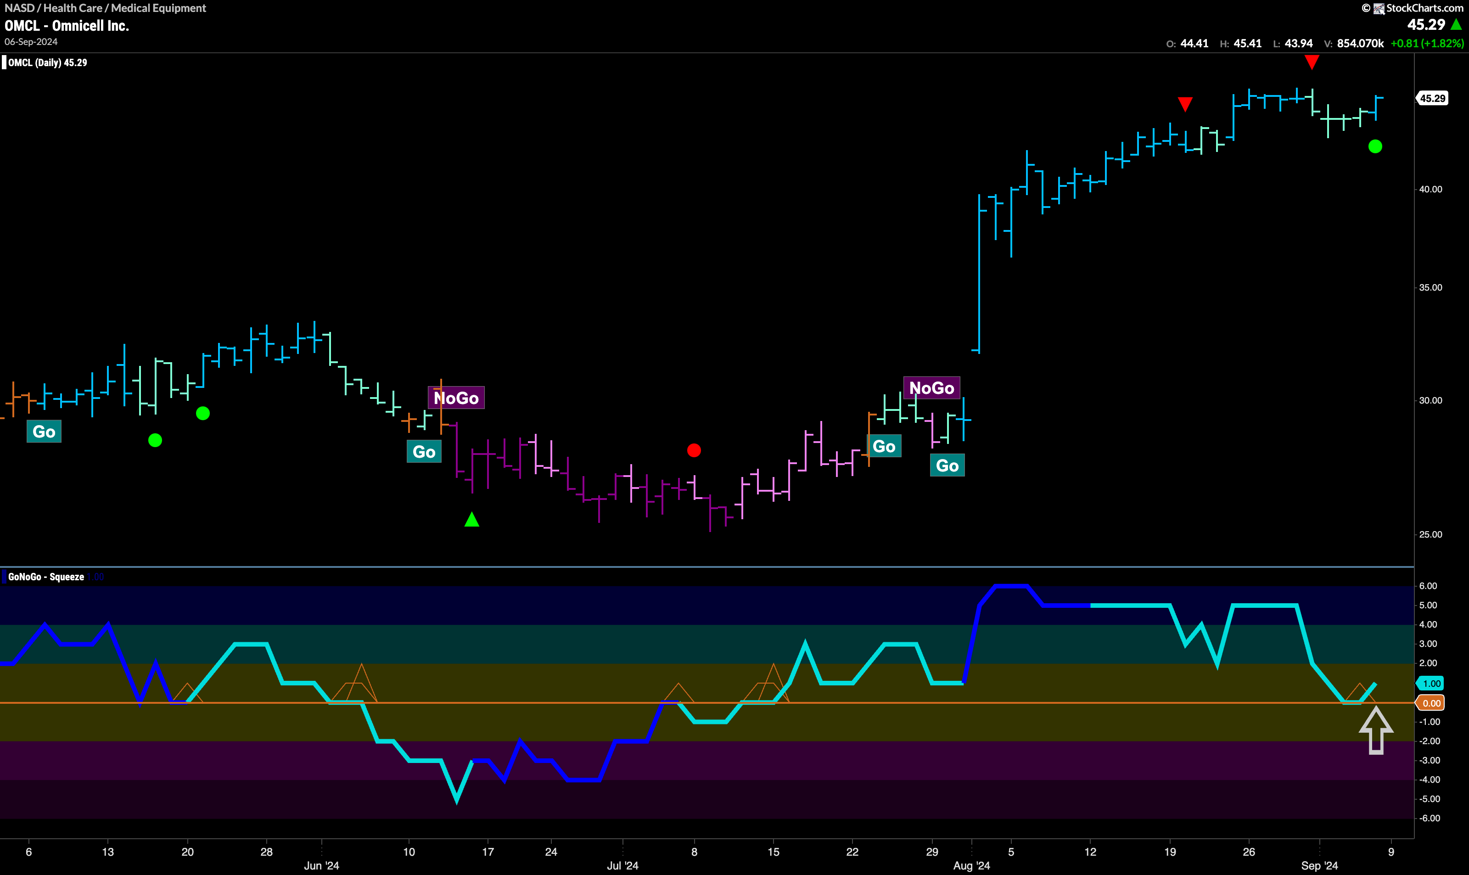
Task: Click the GoNoGo - Squeeze panel label
Action: coord(46,577)
